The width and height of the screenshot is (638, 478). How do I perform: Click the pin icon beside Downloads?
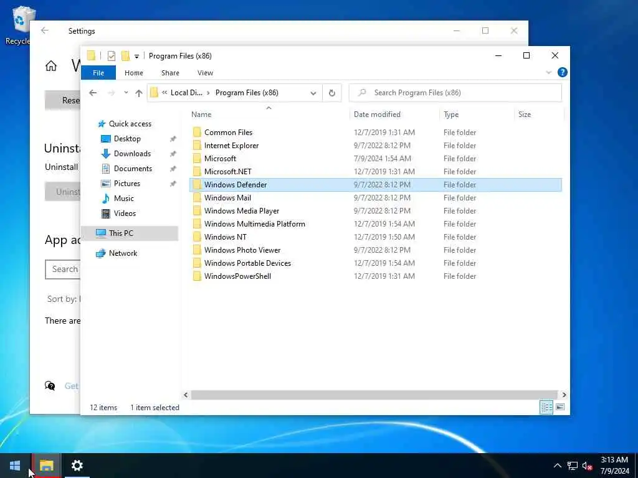pos(173,154)
